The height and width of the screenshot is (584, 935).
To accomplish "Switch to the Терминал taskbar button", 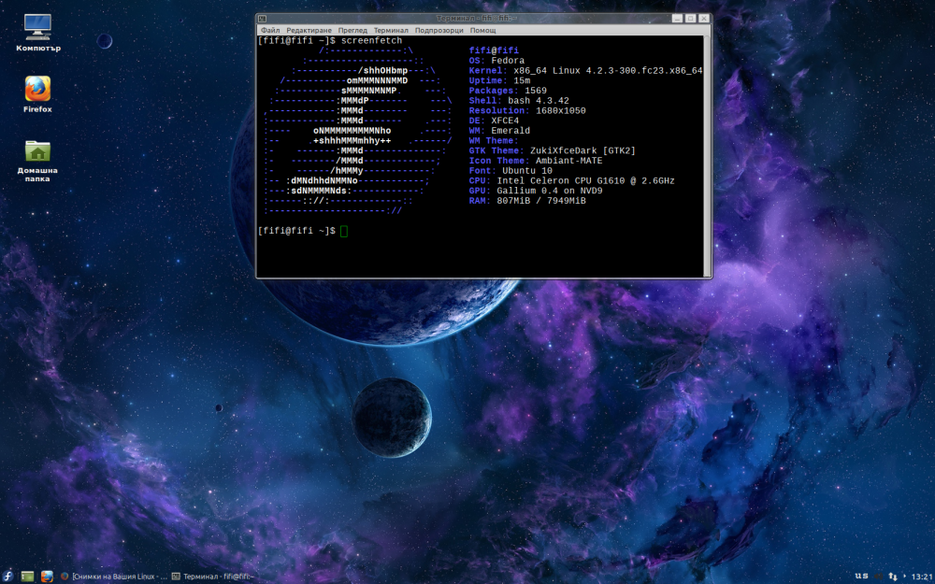I will pyautogui.click(x=213, y=577).
